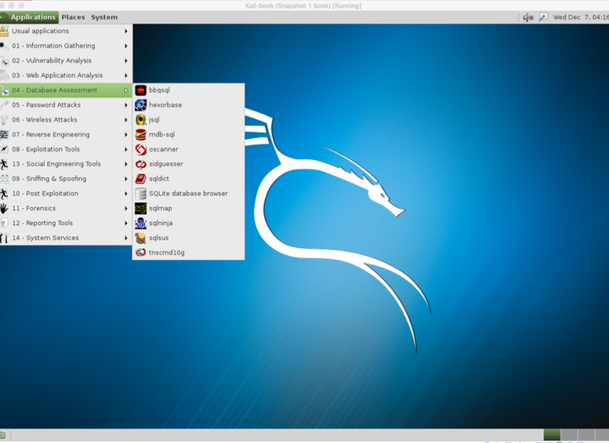609x443 pixels.
Task: Click the clock showing Wed Dec 7
Action: point(581,17)
